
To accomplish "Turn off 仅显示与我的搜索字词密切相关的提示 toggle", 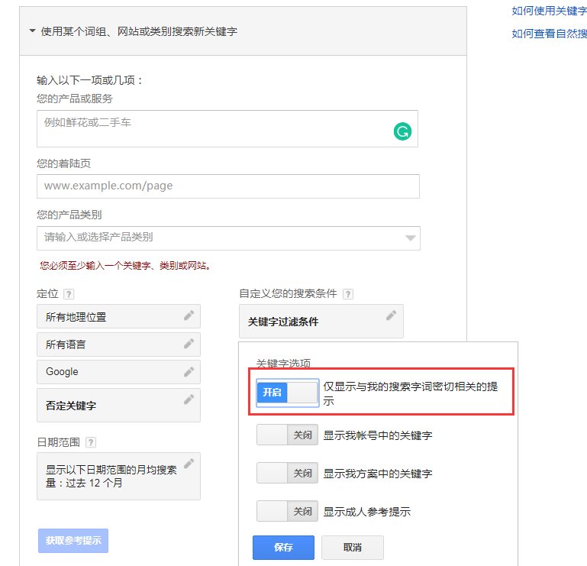I will 287,393.
